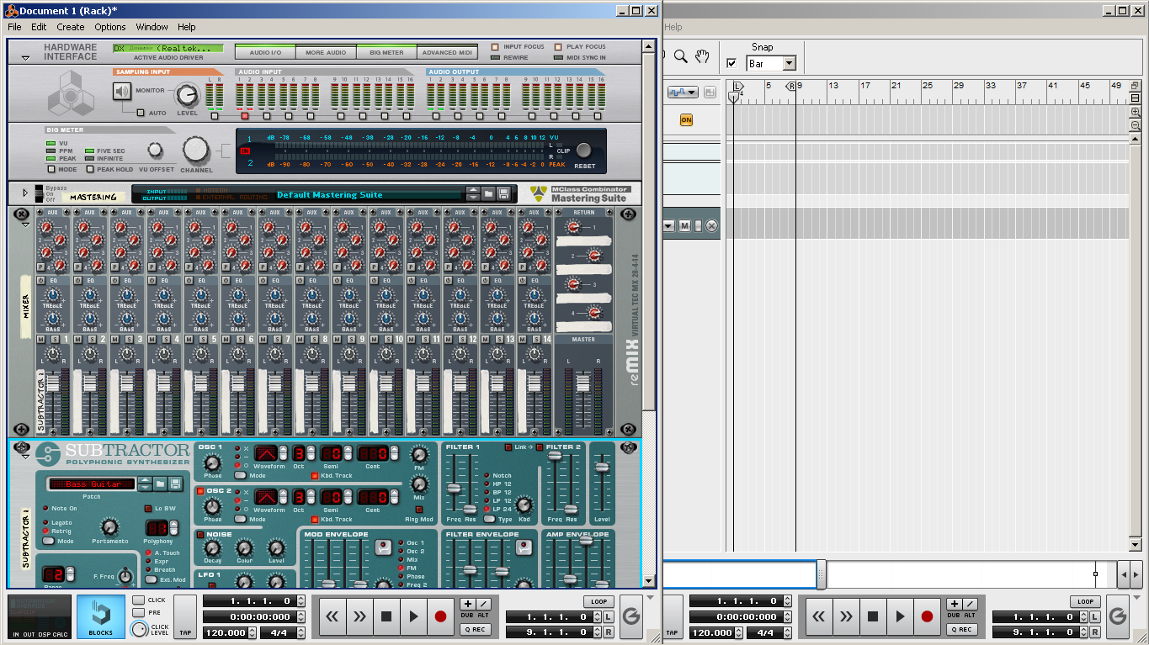Select the hand tool in sequencer
The width and height of the screenshot is (1149, 645).
click(702, 56)
